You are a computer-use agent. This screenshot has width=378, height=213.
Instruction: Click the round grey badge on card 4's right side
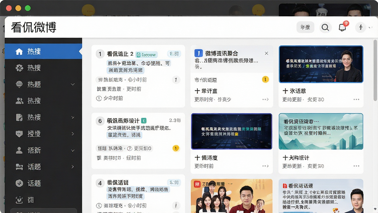[x=176, y=206]
